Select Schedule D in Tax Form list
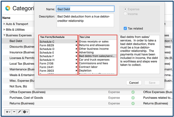 pyautogui.click(x=47, y=49)
